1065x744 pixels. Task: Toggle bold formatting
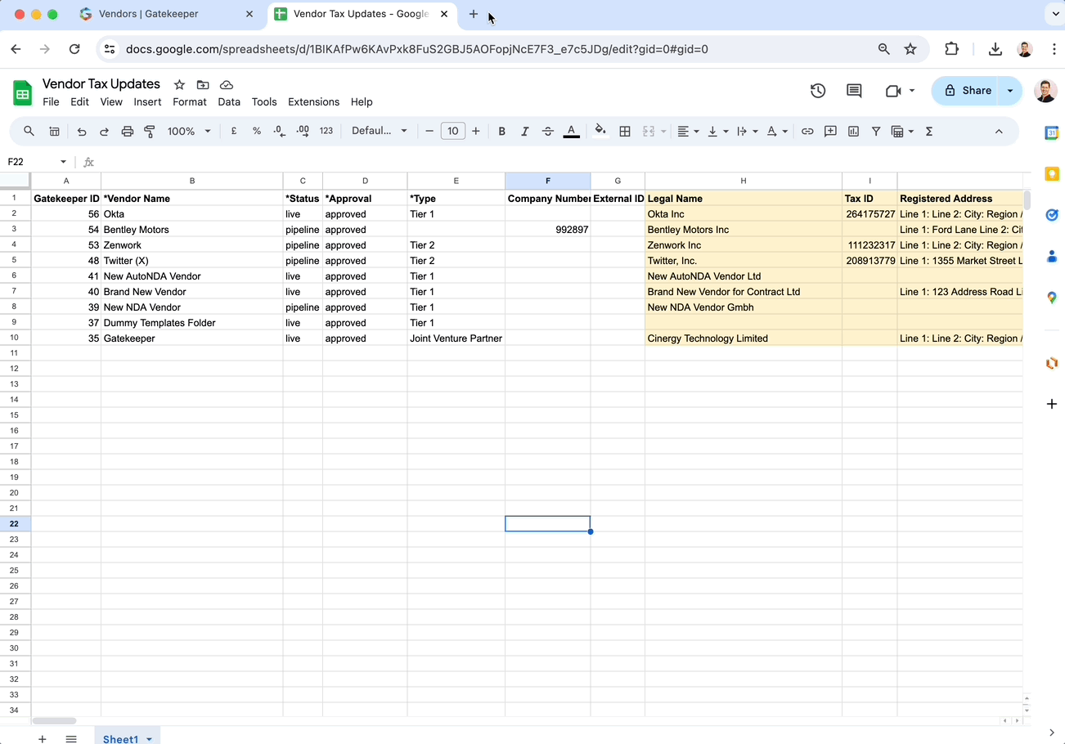pyautogui.click(x=501, y=131)
